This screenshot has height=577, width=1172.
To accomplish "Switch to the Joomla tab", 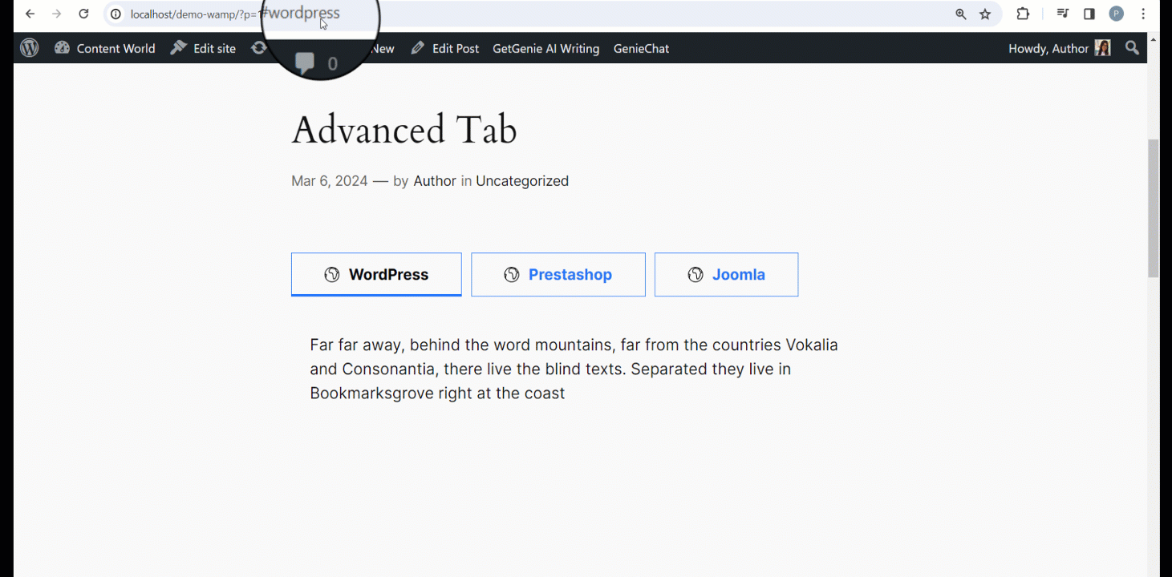I will (726, 274).
